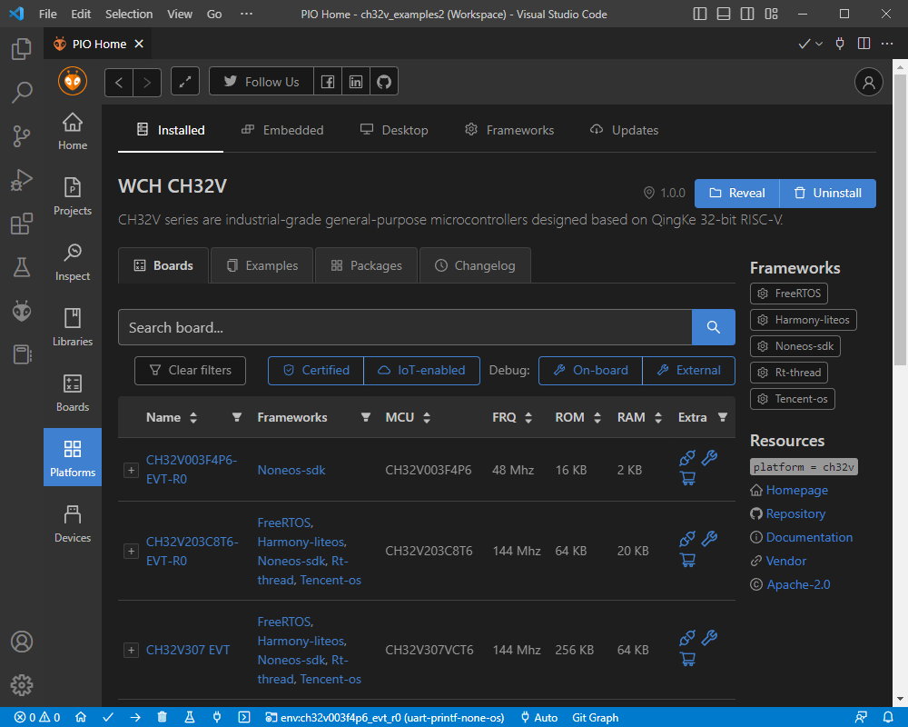Open PIO Libraries section

point(73,328)
